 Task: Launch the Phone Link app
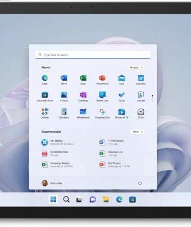pyautogui.click(x=102, y=97)
